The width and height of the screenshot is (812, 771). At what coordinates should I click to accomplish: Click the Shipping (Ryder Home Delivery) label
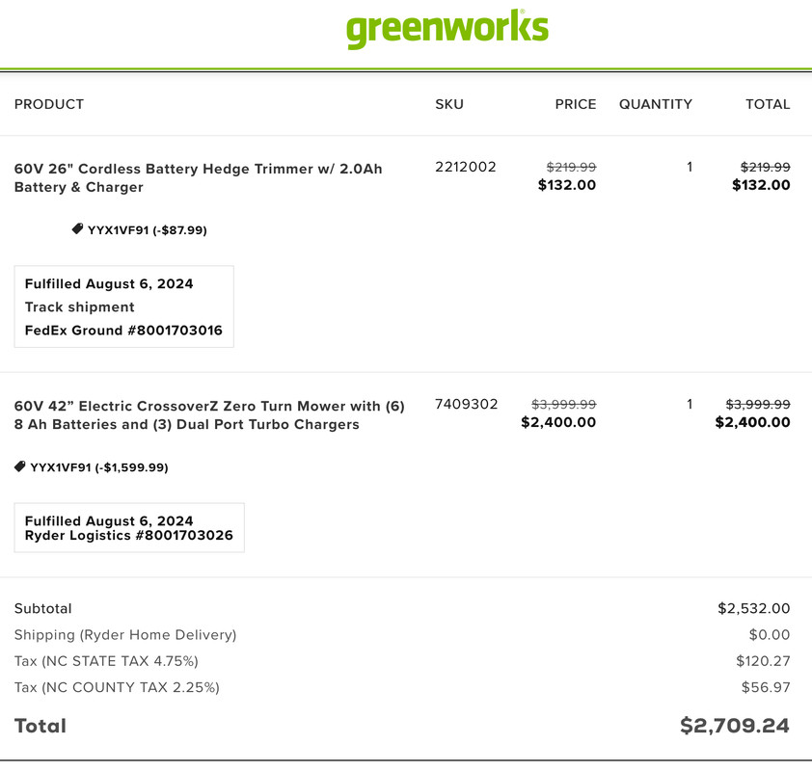(x=125, y=634)
